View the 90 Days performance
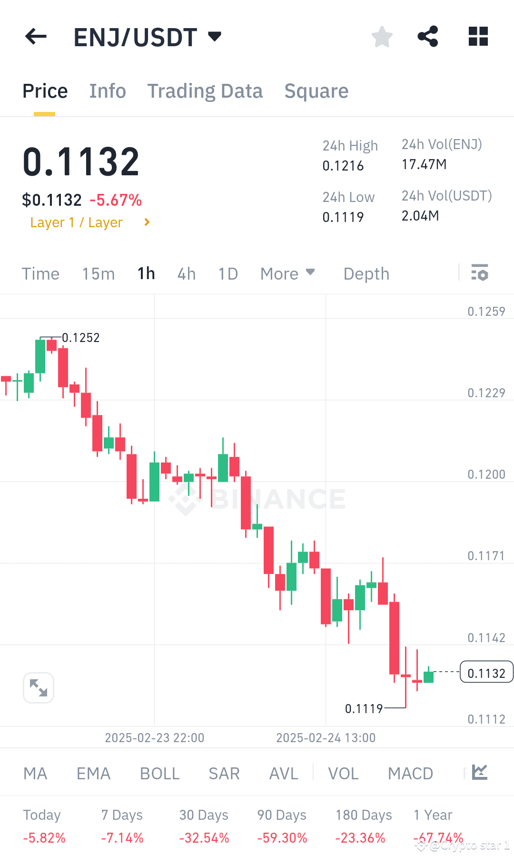Viewport: 514px width, 856px height. point(282,816)
